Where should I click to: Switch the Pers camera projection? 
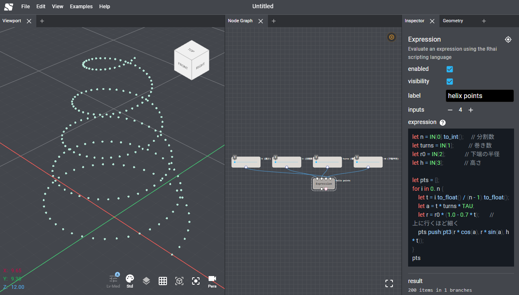[x=212, y=281]
